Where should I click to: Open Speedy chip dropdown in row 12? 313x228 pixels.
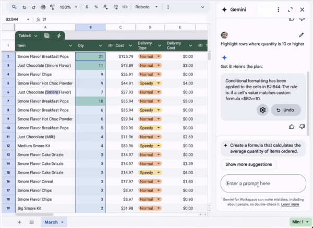tap(159, 146)
